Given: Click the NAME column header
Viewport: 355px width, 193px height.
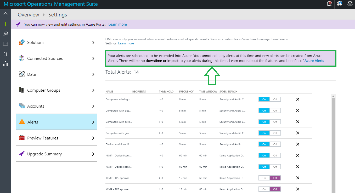Looking at the screenshot, I should [109, 92].
